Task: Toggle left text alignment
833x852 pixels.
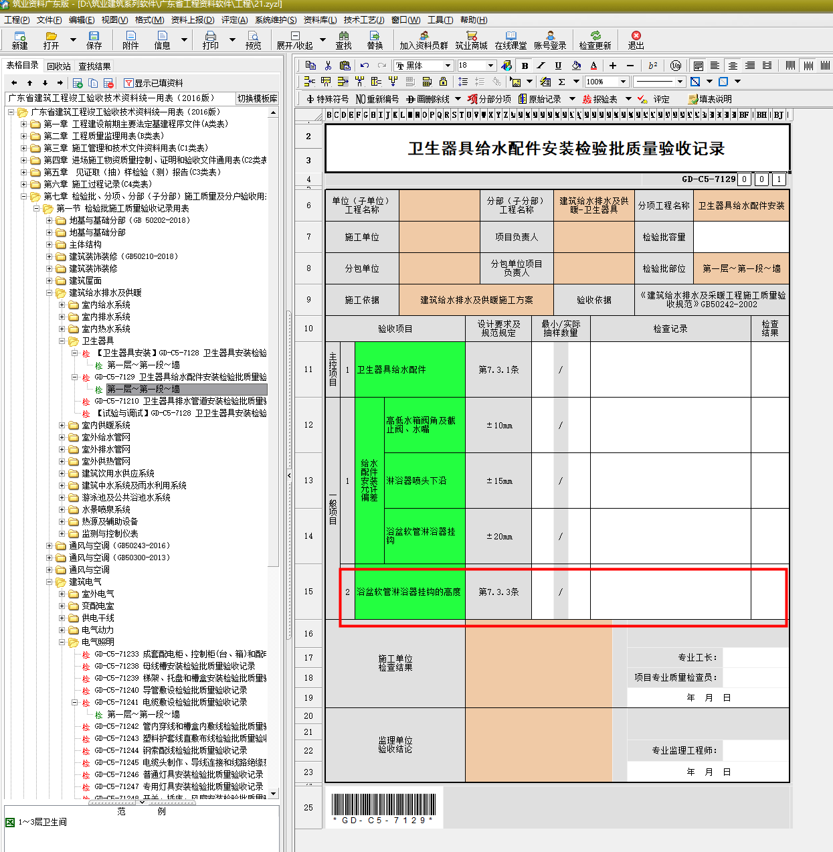Action: 715,65
